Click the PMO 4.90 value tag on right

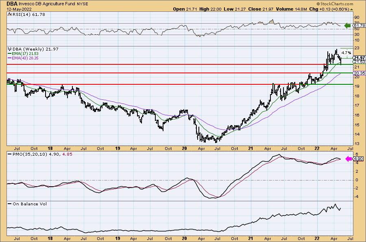pyautogui.click(x=358, y=159)
